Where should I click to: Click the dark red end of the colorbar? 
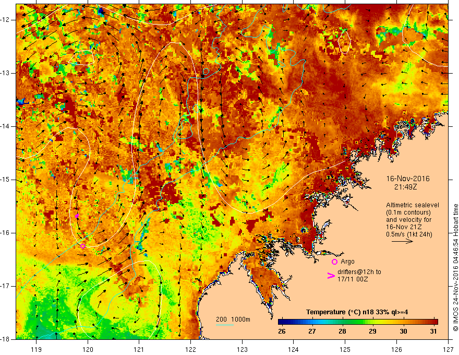pyautogui.click(x=434, y=322)
